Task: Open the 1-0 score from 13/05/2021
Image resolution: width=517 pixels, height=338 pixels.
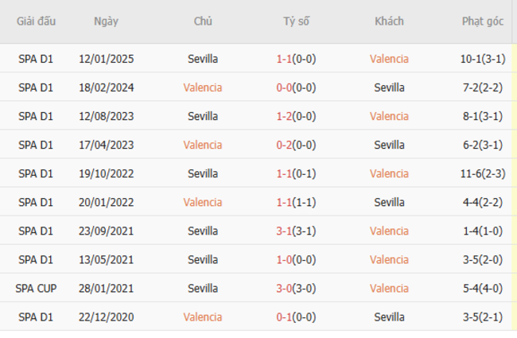Action: coord(296,259)
